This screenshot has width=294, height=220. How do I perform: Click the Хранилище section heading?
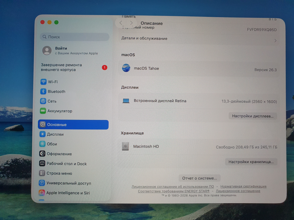point(132,133)
